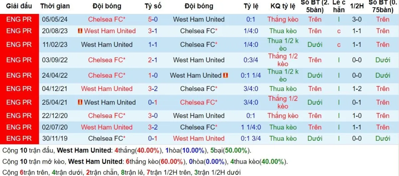Image resolution: width=399 pixels, height=176 pixels.
Task: Select ENG PR label for 02/07/20 match
Action: coord(19,127)
